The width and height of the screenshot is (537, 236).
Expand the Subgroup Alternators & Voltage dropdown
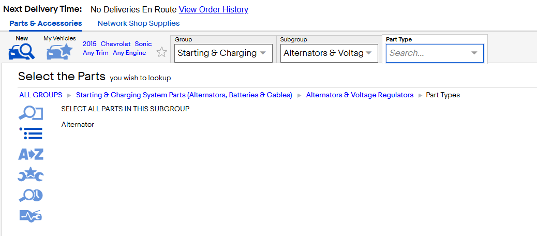329,53
